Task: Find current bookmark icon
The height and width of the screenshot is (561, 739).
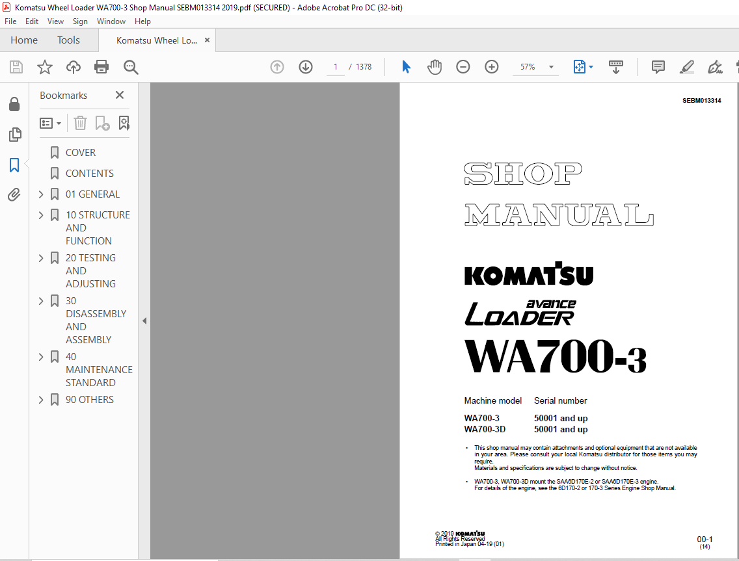Action: (124, 124)
